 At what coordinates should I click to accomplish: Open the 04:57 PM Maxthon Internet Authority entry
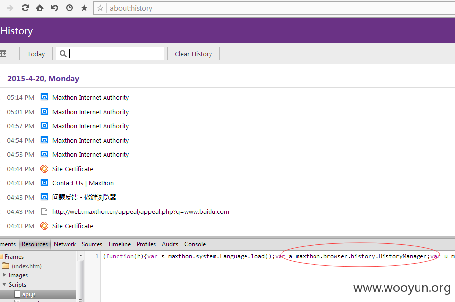pos(90,126)
